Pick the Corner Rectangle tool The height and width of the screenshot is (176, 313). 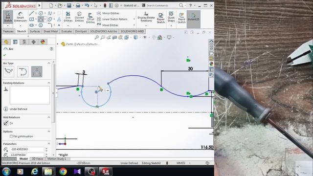[x=31, y=20]
